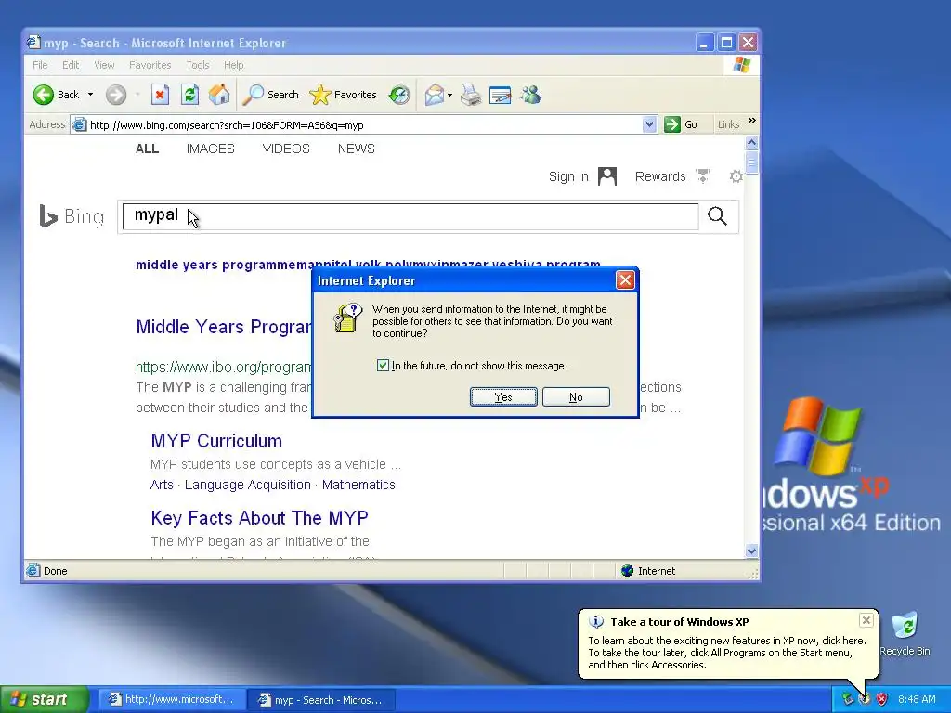Click the tour balloon info icon
The image size is (951, 713).
(x=596, y=621)
